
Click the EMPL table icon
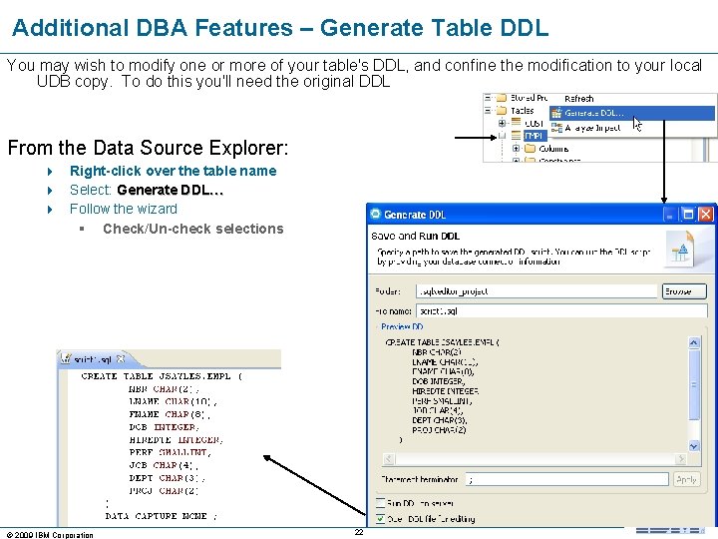pyautogui.click(x=517, y=136)
